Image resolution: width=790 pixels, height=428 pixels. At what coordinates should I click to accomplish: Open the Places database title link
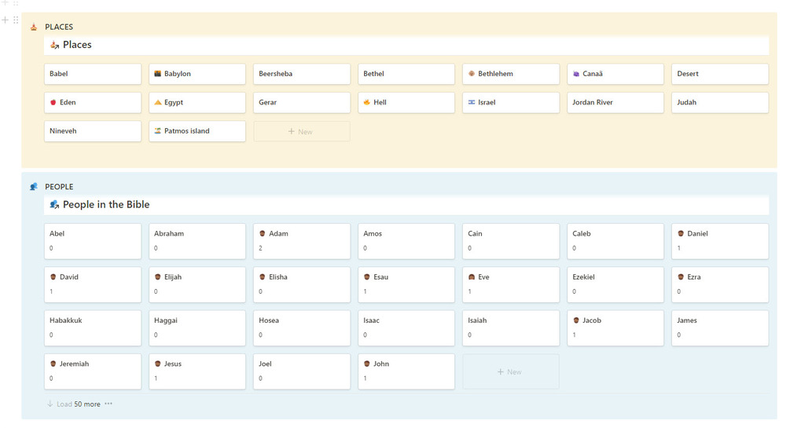click(77, 45)
